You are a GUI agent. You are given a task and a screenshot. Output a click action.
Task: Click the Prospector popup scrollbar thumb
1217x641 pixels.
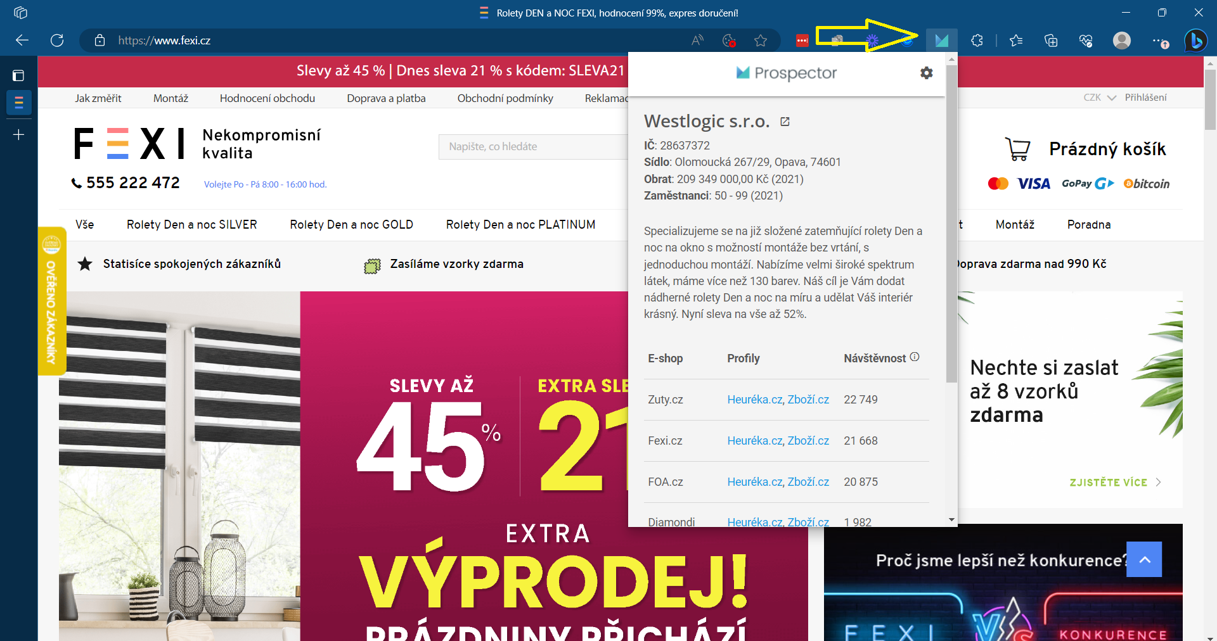point(951,224)
